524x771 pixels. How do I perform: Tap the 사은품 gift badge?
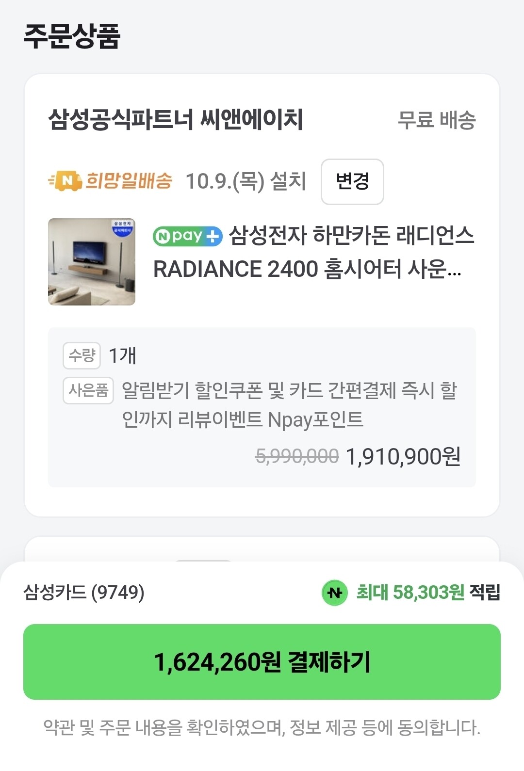click(x=88, y=390)
